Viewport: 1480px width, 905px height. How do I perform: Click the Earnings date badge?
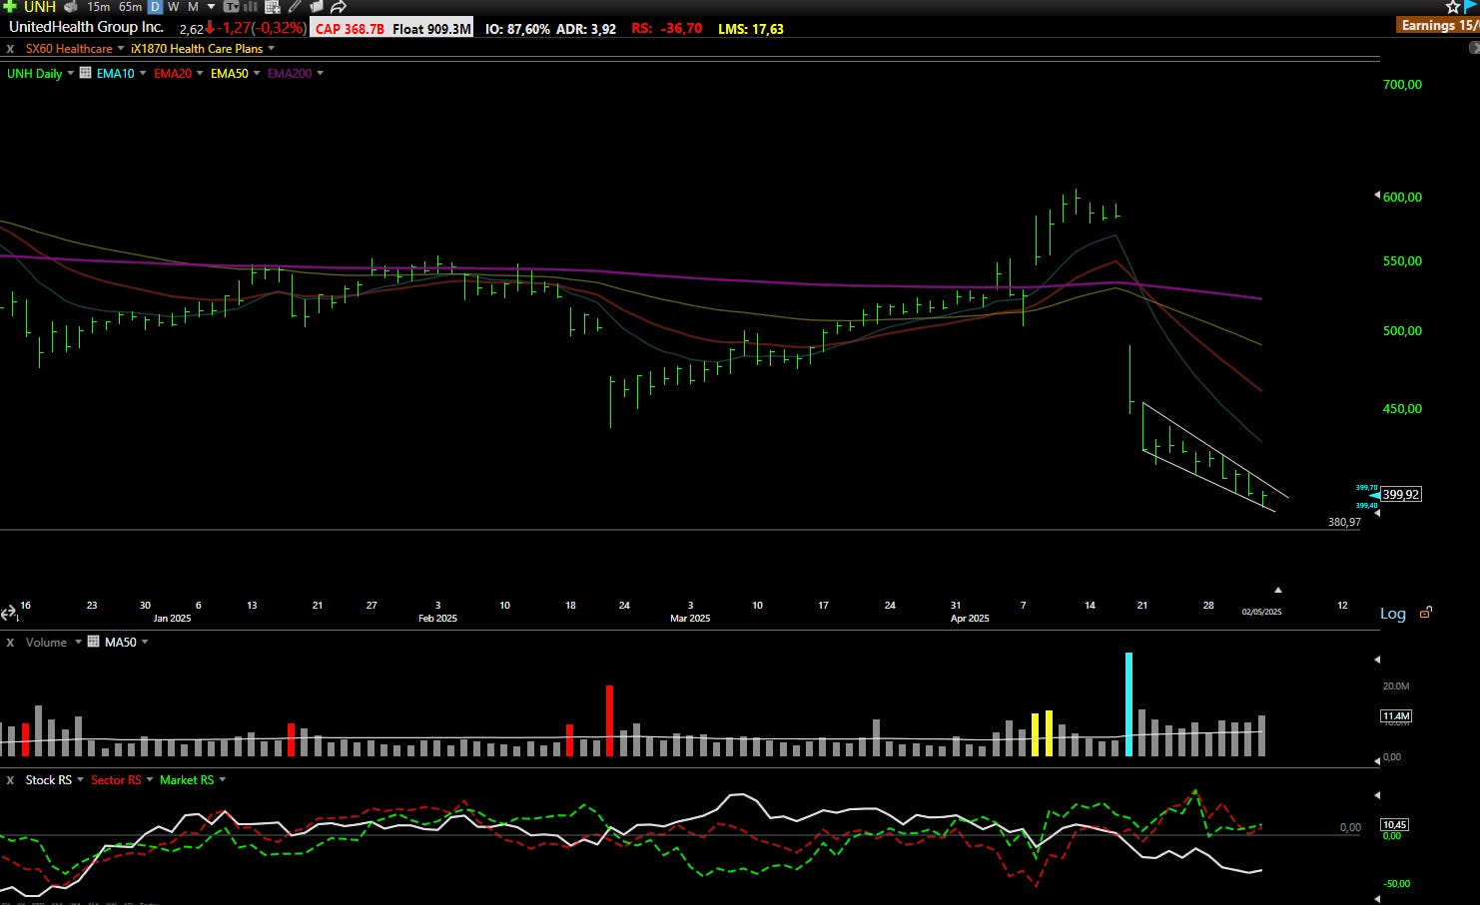(1438, 25)
